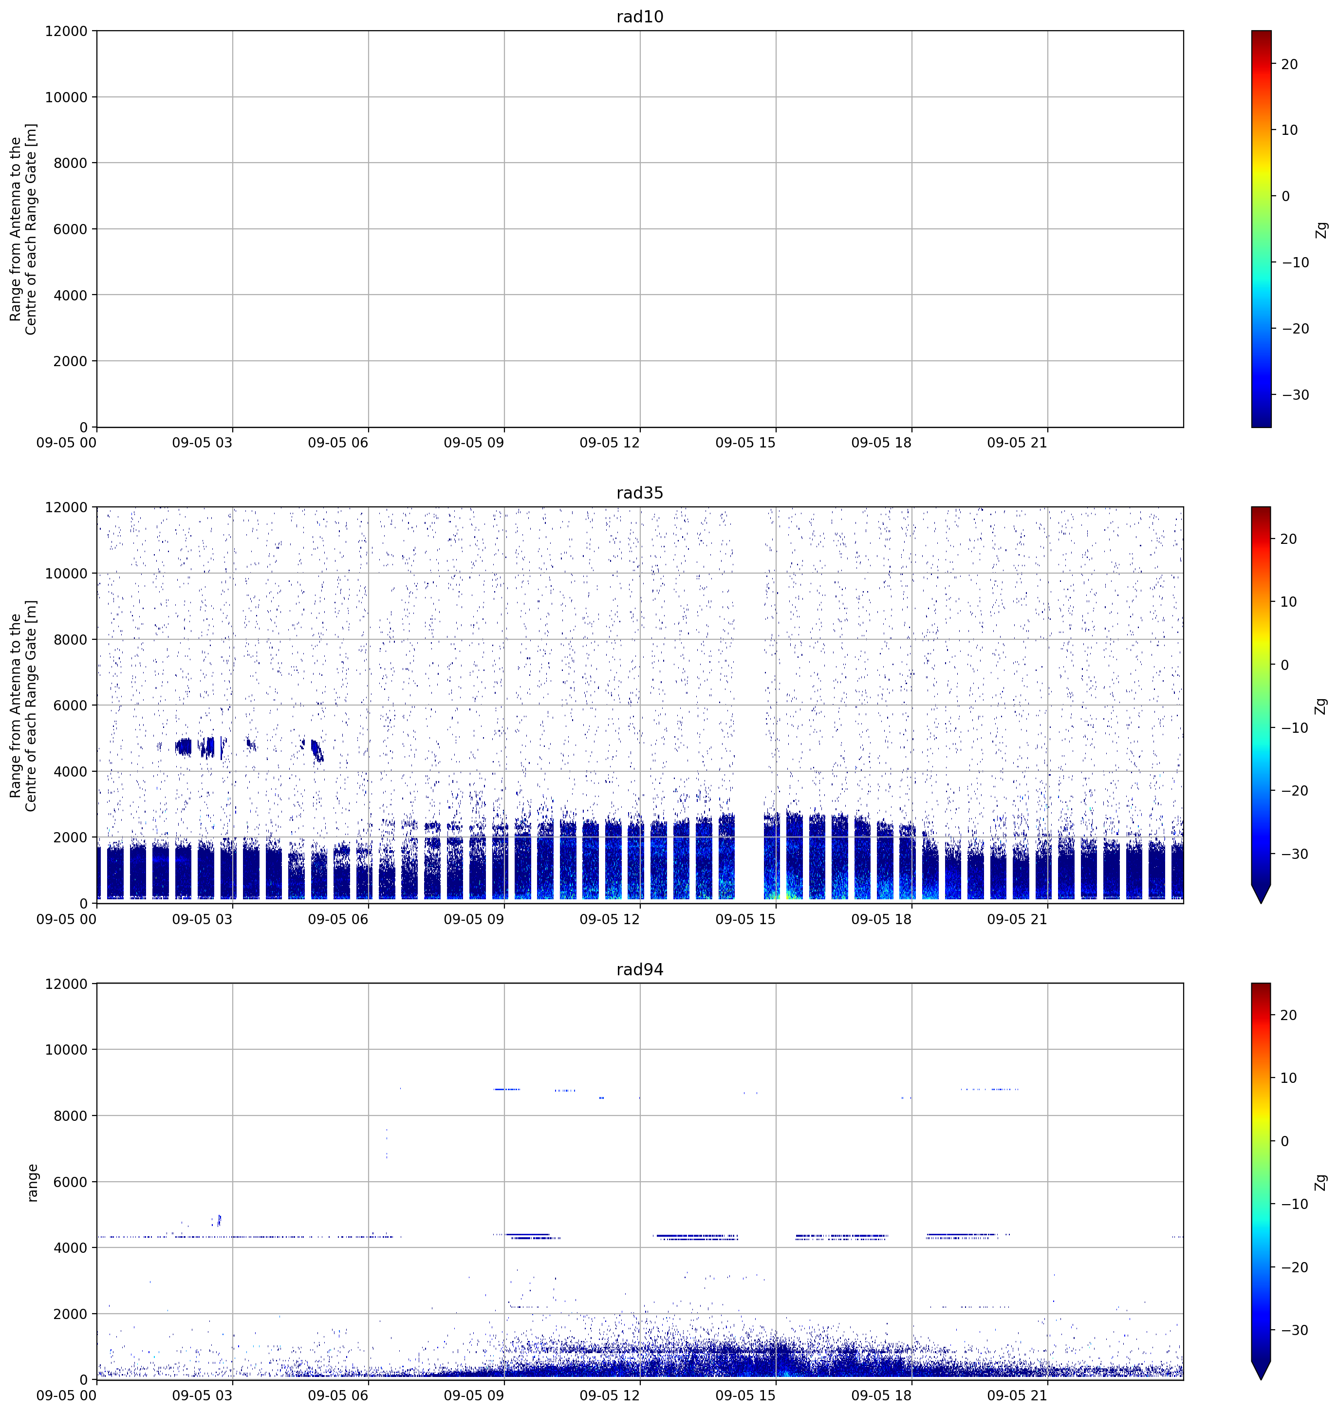
Task: Click the rad94 x tick '09-05 21'
Action: coord(1017,1395)
